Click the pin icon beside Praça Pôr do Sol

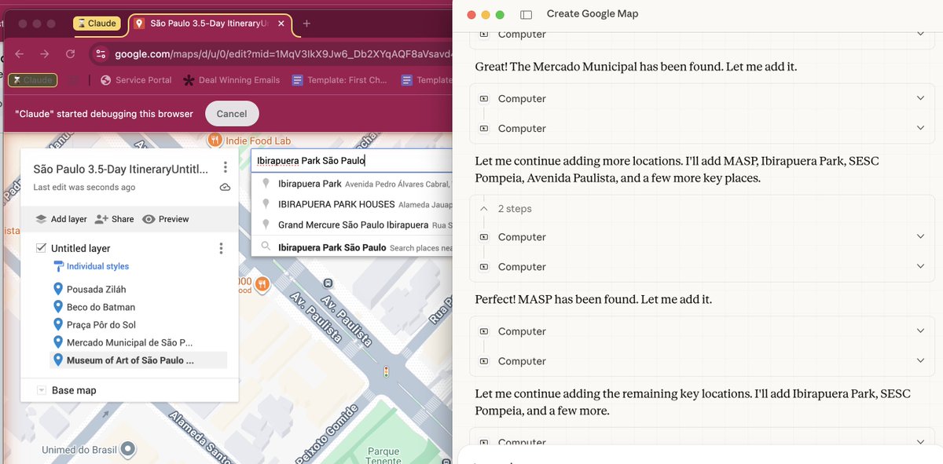[57, 324]
